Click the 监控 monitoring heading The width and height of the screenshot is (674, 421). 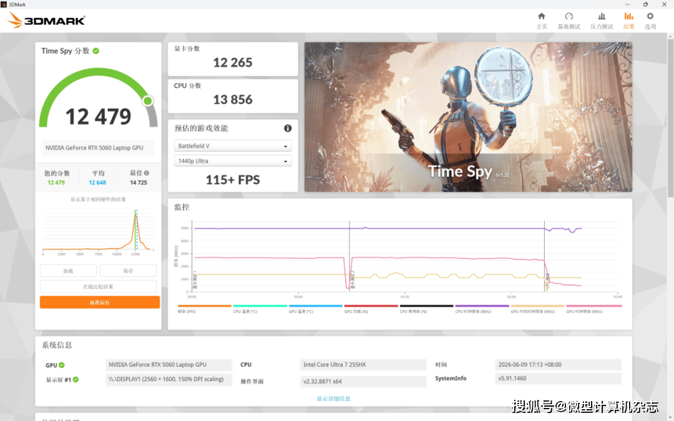point(182,207)
